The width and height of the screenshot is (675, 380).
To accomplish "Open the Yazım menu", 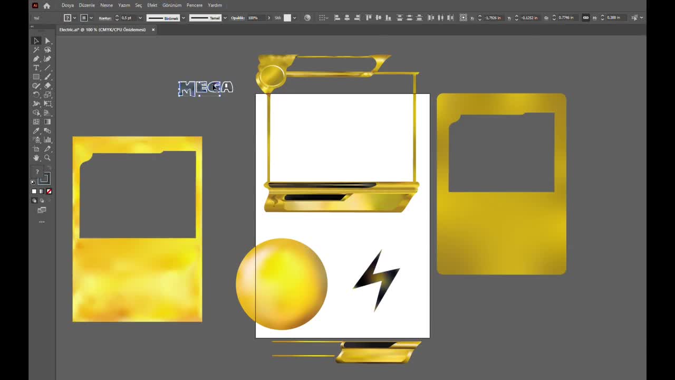I will click(x=124, y=5).
